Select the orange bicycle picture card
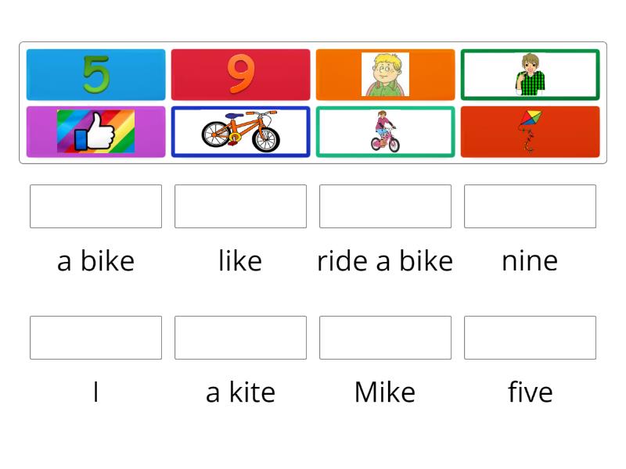 (240, 132)
